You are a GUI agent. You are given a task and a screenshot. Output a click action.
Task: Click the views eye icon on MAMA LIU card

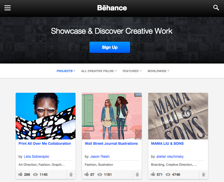coord(168,175)
